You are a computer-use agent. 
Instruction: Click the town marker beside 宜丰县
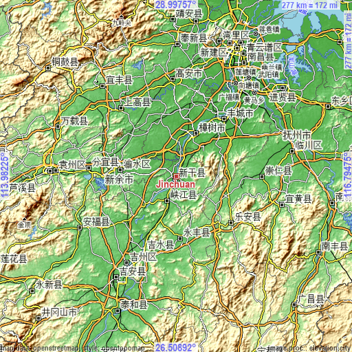tap(102, 86)
